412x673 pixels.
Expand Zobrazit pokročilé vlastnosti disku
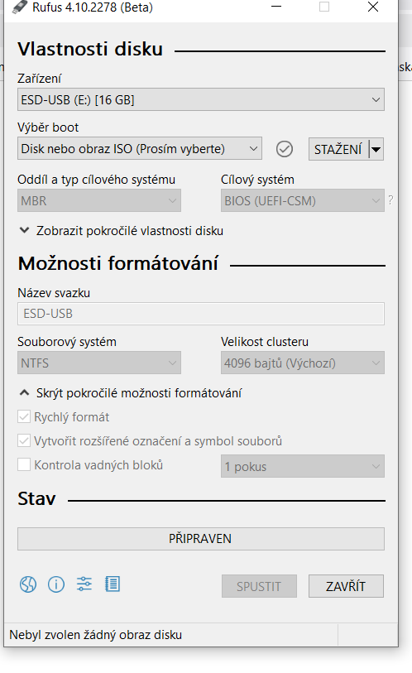pos(122,231)
